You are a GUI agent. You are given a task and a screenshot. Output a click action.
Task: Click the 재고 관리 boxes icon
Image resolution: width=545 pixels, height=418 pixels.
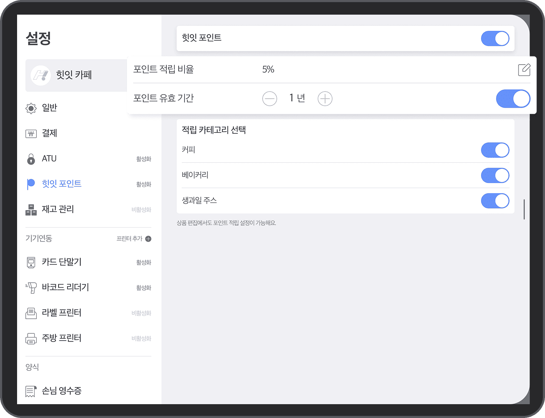point(31,210)
